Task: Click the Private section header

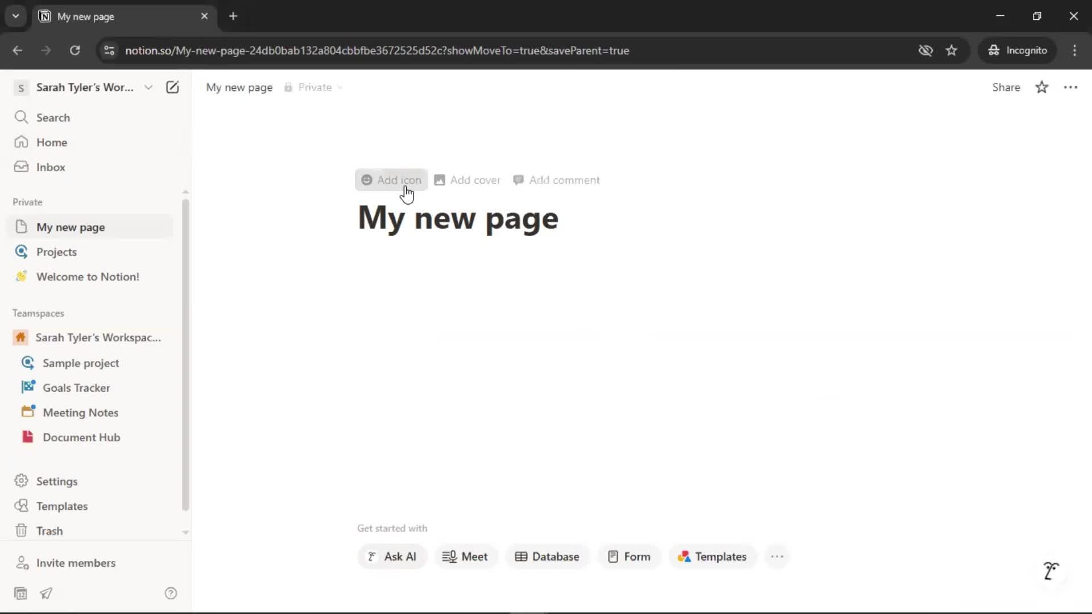Action: 27,202
